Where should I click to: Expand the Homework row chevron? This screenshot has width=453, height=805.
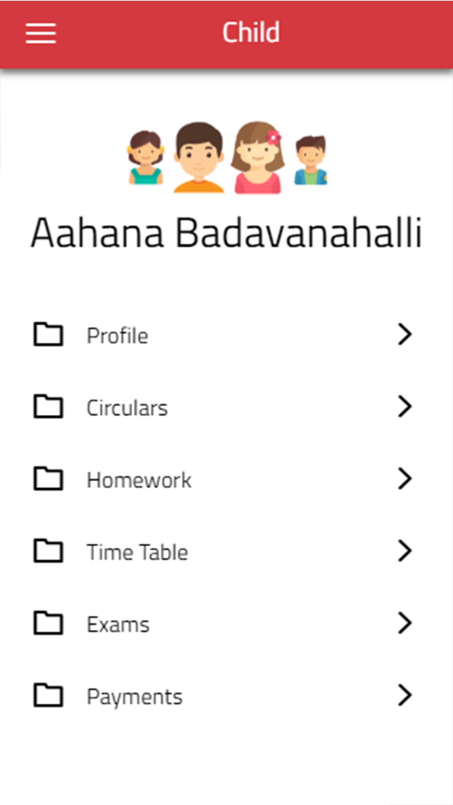404,478
